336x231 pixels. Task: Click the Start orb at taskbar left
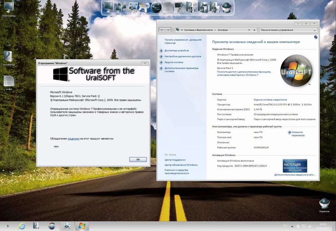point(8,226)
